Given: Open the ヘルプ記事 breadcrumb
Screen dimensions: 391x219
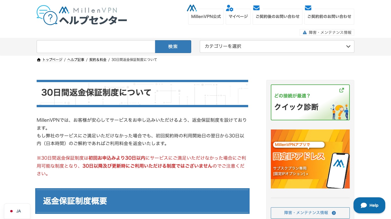Looking at the screenshot, I should [76, 60].
